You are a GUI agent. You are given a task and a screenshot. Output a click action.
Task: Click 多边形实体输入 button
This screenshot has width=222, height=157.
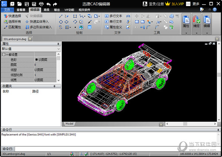pos(38,27)
